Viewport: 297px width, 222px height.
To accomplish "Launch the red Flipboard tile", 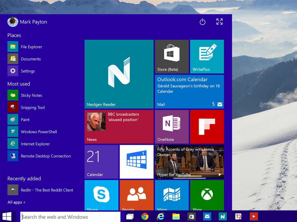I will (x=207, y=127).
